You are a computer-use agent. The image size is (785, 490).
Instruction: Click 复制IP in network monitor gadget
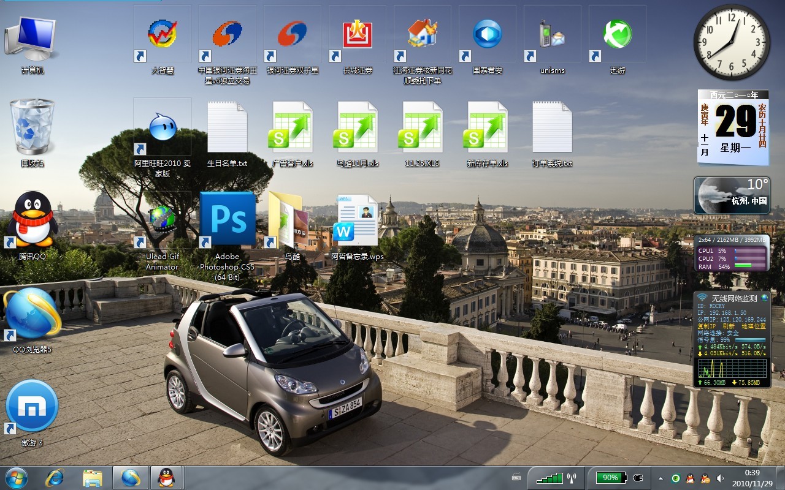705,326
